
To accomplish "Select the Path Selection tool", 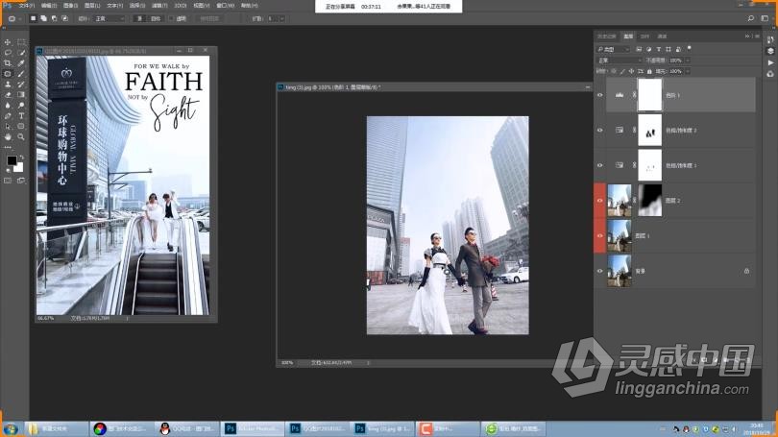I will tap(8, 127).
